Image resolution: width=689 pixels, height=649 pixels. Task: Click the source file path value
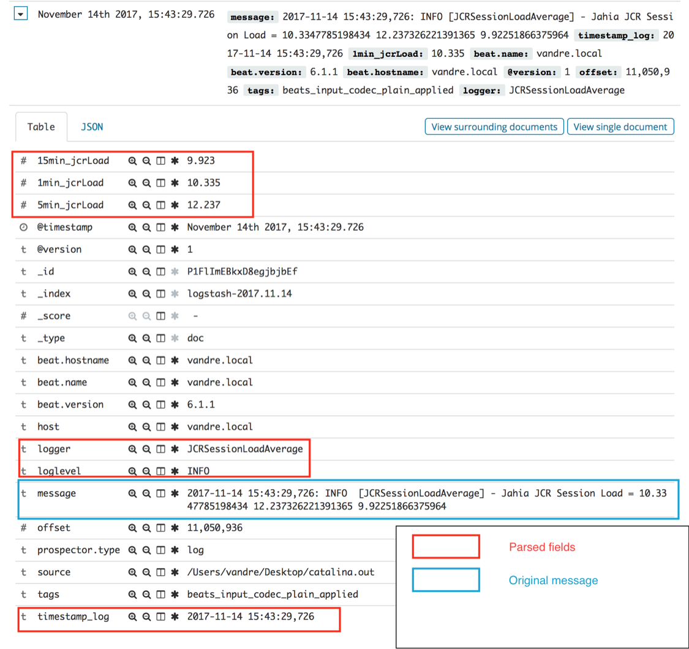click(x=280, y=572)
